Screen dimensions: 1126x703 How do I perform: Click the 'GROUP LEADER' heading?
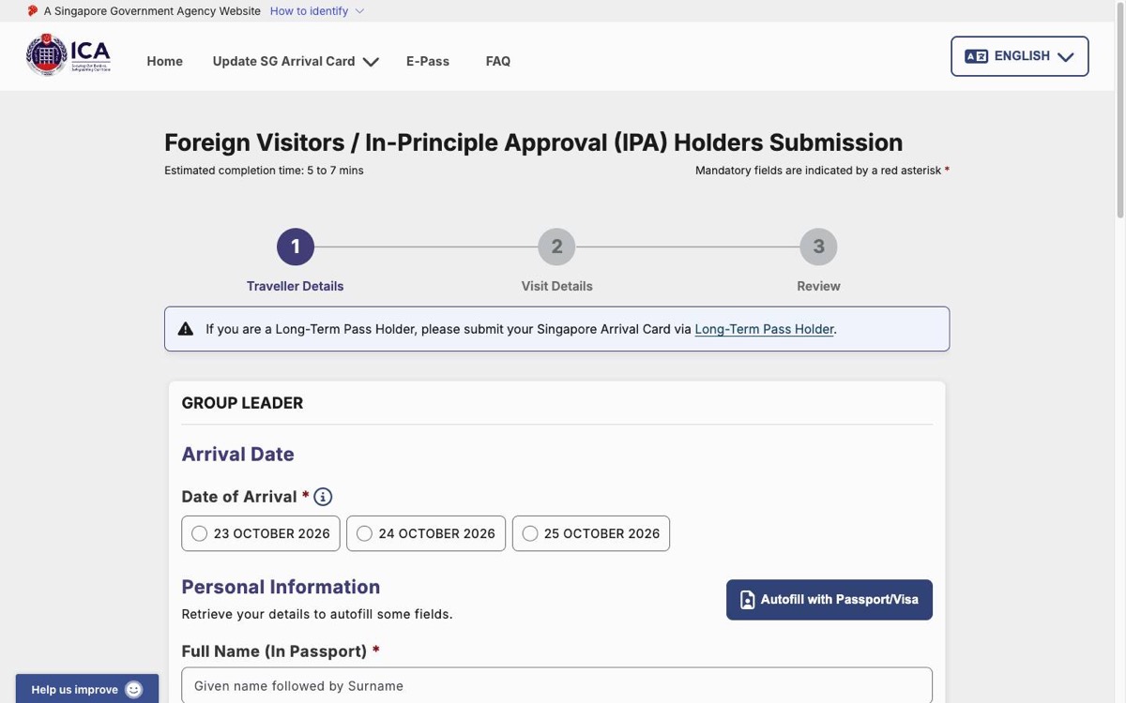242,403
